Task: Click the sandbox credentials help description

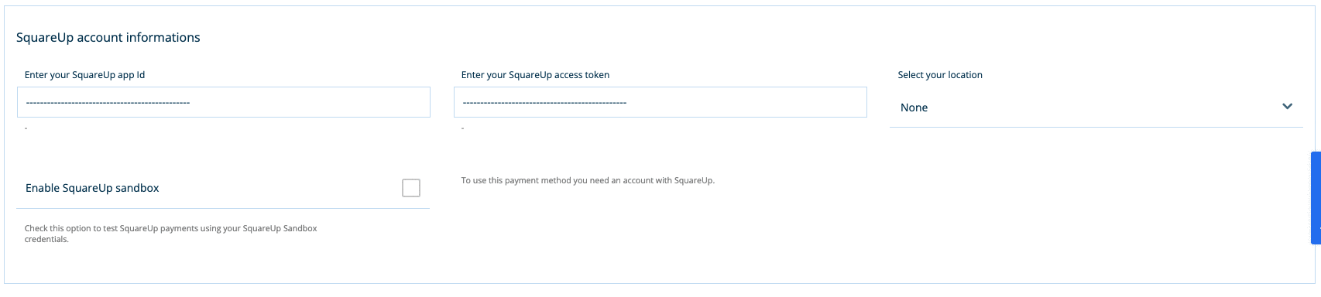Action: click(x=171, y=234)
